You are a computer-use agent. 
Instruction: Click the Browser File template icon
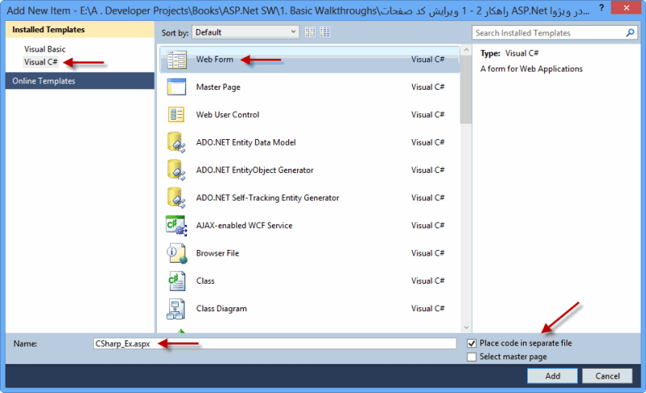(x=176, y=253)
